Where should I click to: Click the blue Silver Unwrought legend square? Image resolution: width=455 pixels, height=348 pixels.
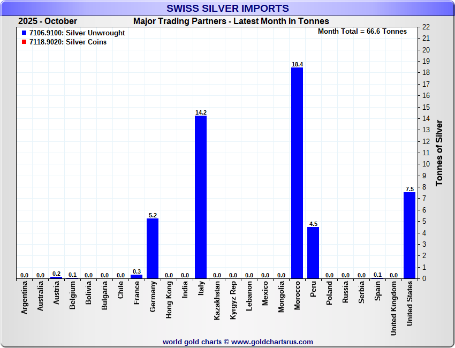[x=24, y=33]
